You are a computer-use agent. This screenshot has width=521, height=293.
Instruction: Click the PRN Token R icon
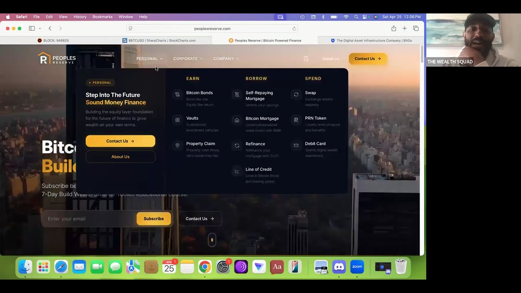coord(296,120)
